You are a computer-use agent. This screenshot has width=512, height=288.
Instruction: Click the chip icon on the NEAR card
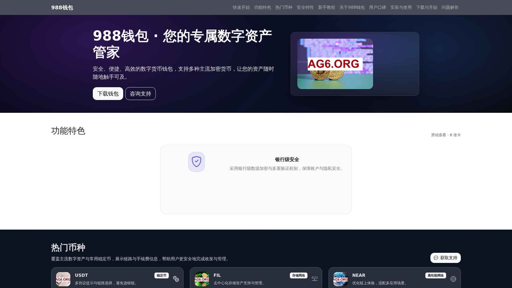453,279
